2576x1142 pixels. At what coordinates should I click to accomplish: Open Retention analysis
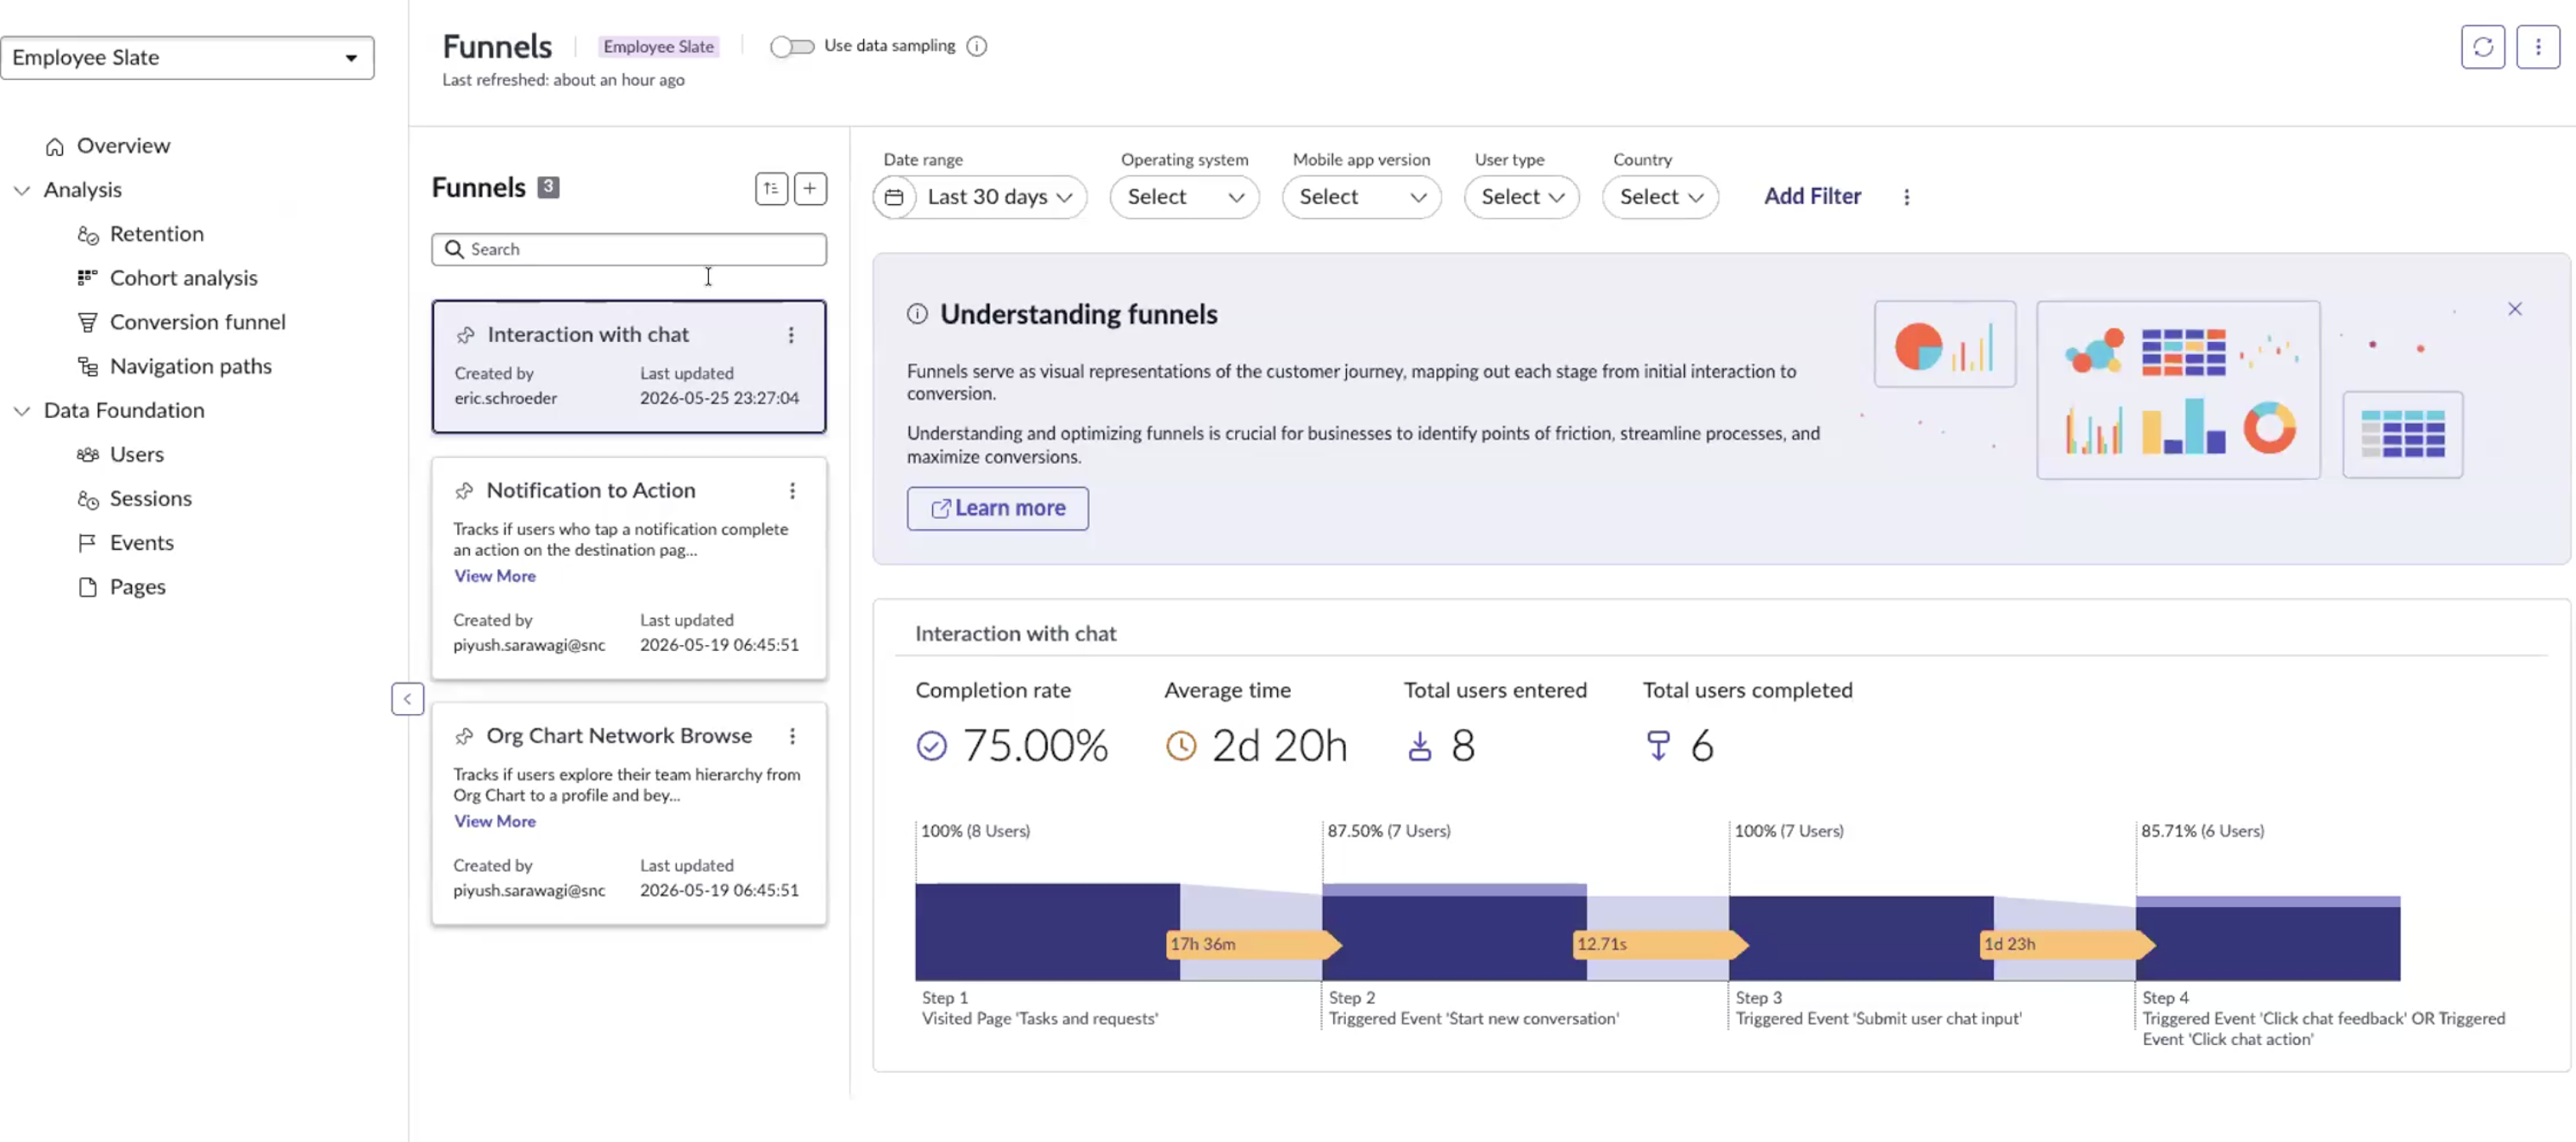pyautogui.click(x=141, y=234)
